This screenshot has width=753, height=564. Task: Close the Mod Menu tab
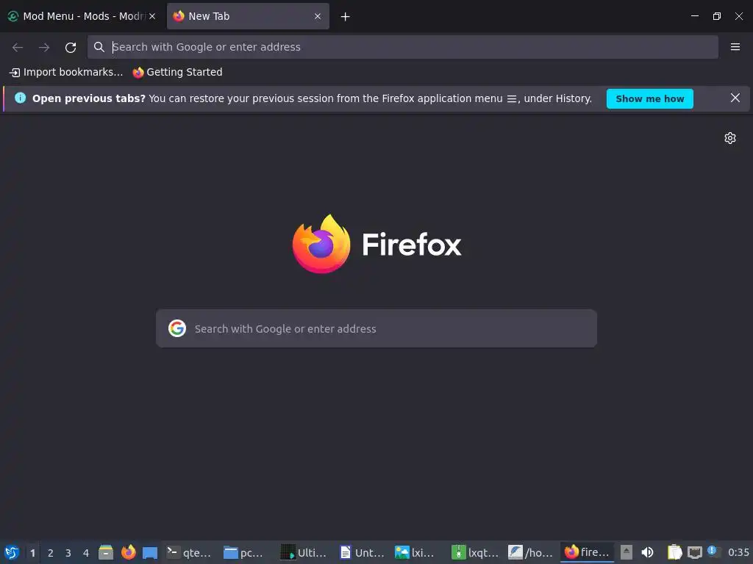pyautogui.click(x=152, y=16)
